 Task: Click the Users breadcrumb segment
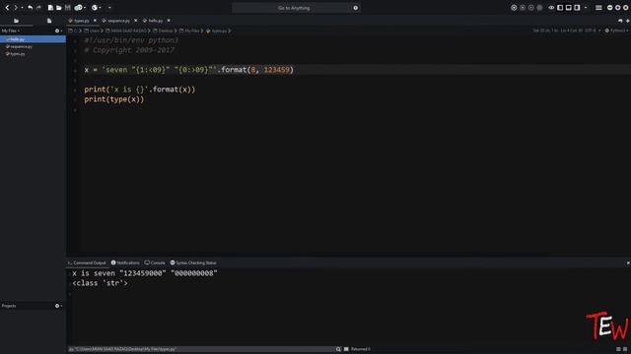coord(92,30)
